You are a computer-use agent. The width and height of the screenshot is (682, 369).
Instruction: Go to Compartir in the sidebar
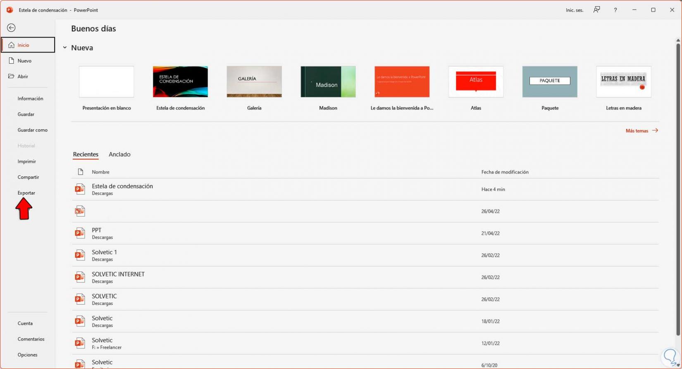[x=28, y=177]
